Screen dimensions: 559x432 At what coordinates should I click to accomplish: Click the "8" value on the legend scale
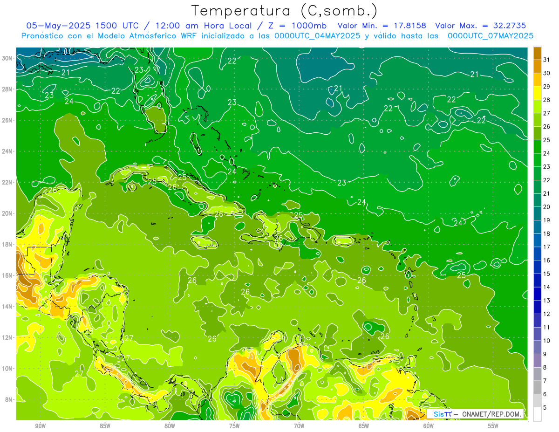pos(545,367)
